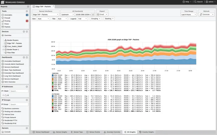Click the IP Group search field
217x135 pixels.
point(19,105)
